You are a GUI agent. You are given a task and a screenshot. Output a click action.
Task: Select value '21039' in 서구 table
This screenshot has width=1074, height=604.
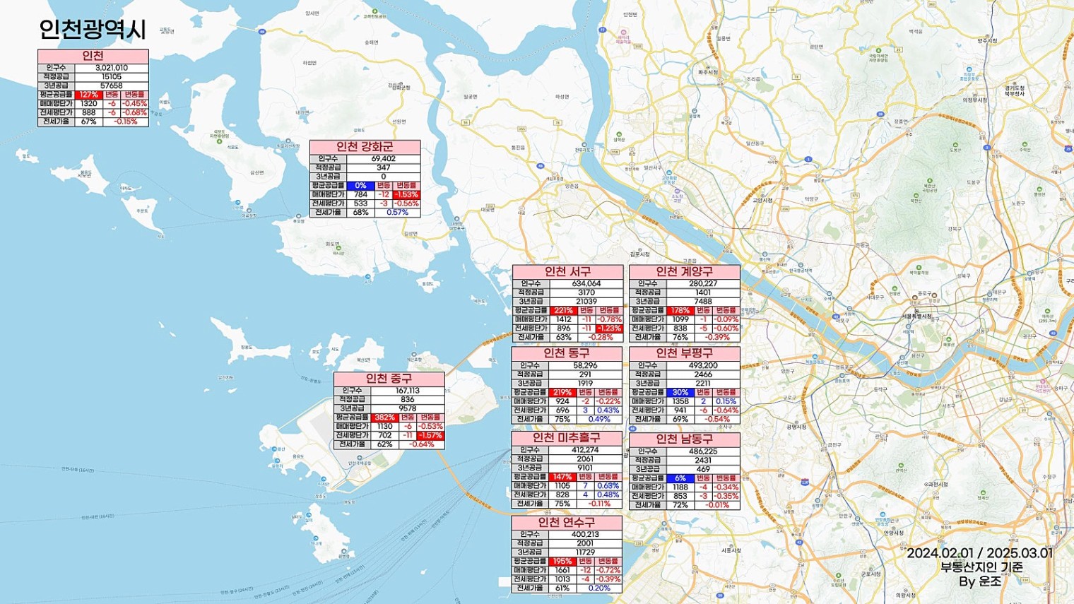click(586, 302)
